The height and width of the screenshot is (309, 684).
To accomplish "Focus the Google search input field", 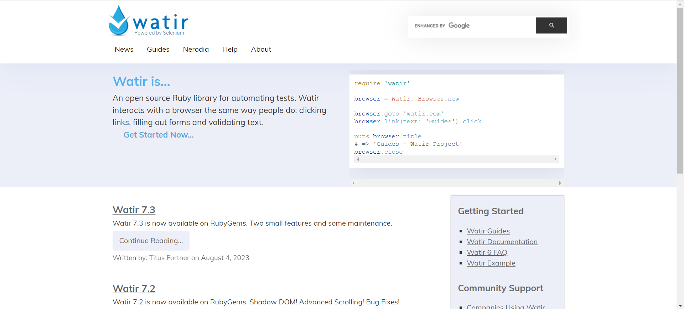I will point(473,26).
